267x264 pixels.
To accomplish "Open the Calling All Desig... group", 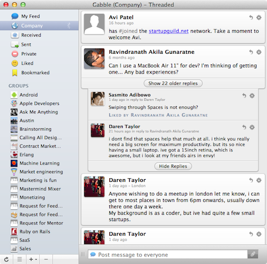I will click(x=39, y=137).
